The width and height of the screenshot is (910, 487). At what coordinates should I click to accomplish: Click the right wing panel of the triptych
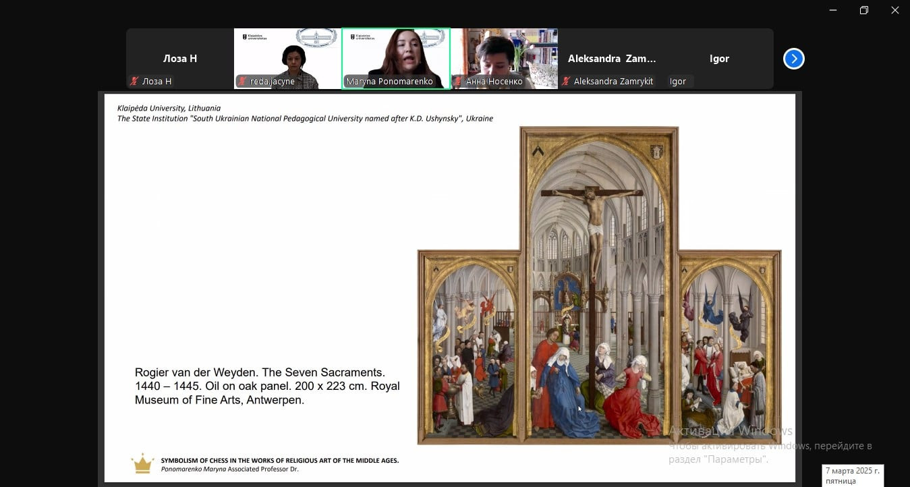pyautogui.click(x=730, y=347)
